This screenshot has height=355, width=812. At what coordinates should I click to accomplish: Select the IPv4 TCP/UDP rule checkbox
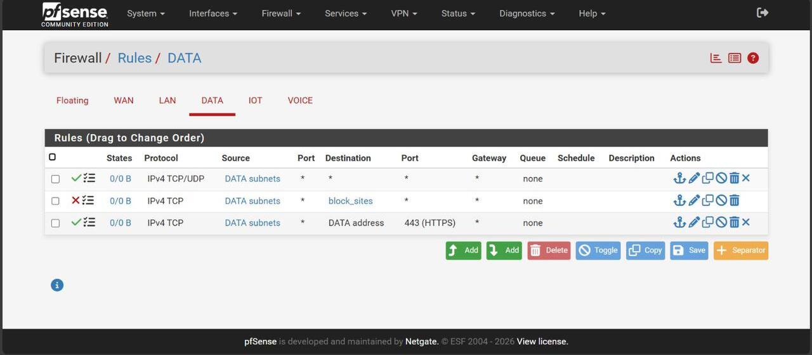[55, 179]
